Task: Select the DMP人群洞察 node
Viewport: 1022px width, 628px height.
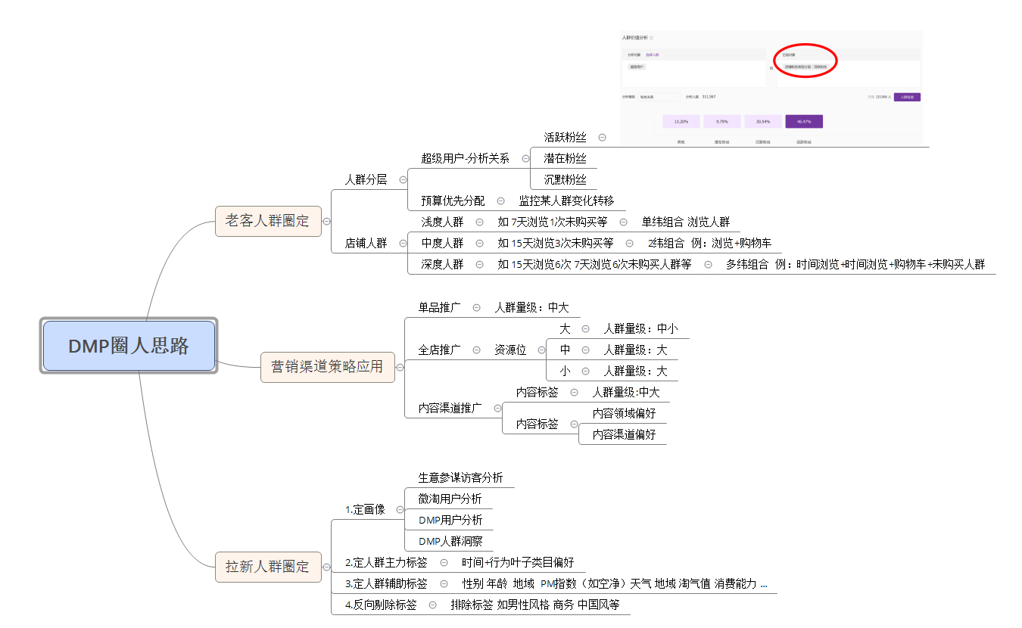Action: 450,542
